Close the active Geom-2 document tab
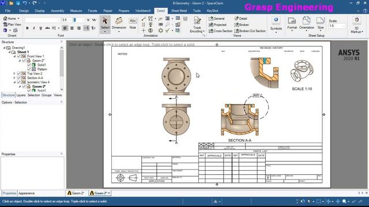The image size is (369, 207). coord(109,193)
